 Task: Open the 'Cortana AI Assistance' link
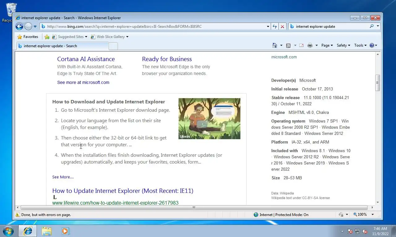coord(86,59)
